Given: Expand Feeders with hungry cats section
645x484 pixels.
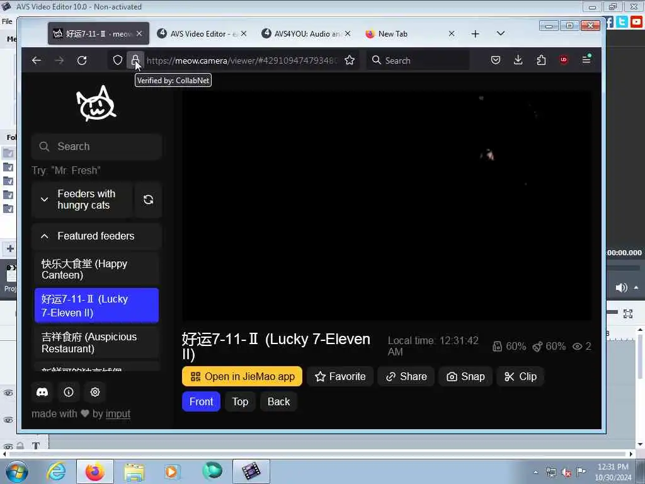Looking at the screenshot, I should pos(82,200).
